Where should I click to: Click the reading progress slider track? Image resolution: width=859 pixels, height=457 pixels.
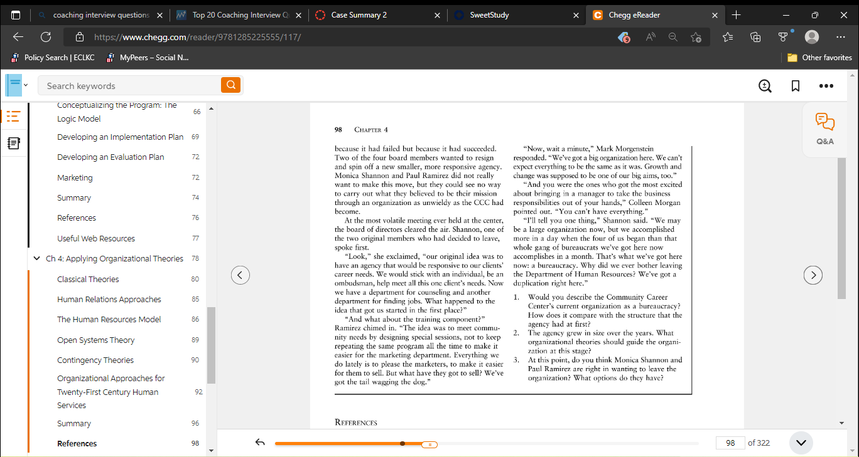click(x=487, y=444)
